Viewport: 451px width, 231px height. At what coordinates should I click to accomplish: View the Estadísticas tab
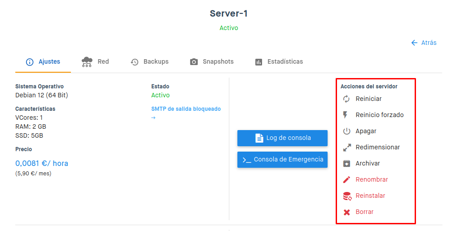[x=279, y=62]
